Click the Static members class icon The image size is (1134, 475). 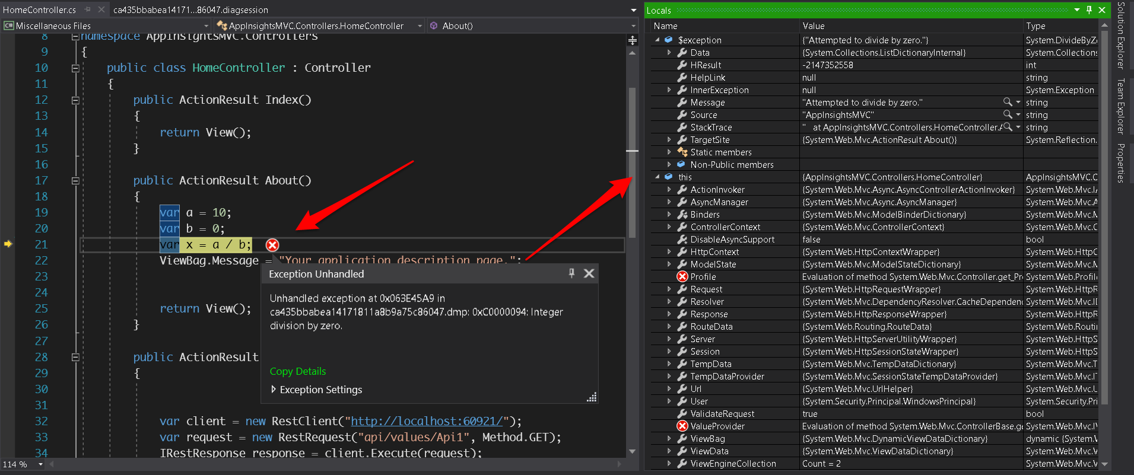click(x=682, y=152)
